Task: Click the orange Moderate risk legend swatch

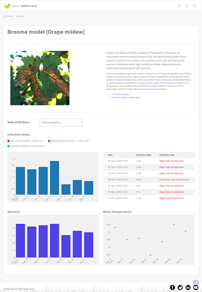Action: (x=49, y=141)
